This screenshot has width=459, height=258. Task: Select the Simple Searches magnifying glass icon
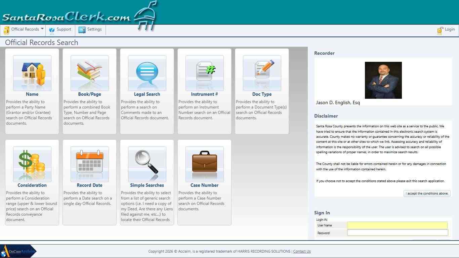coord(147,163)
